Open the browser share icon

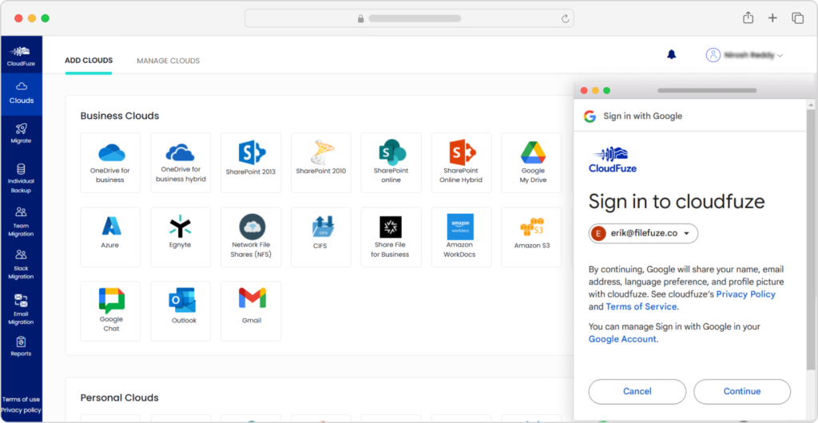(748, 18)
